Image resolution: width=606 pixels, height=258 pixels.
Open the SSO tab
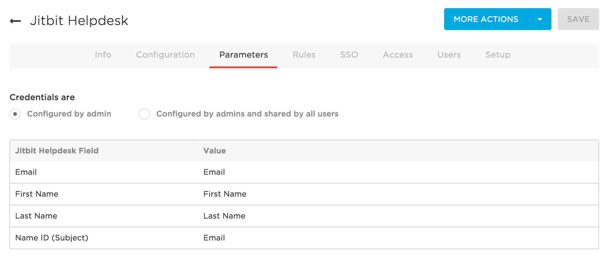[x=349, y=55]
